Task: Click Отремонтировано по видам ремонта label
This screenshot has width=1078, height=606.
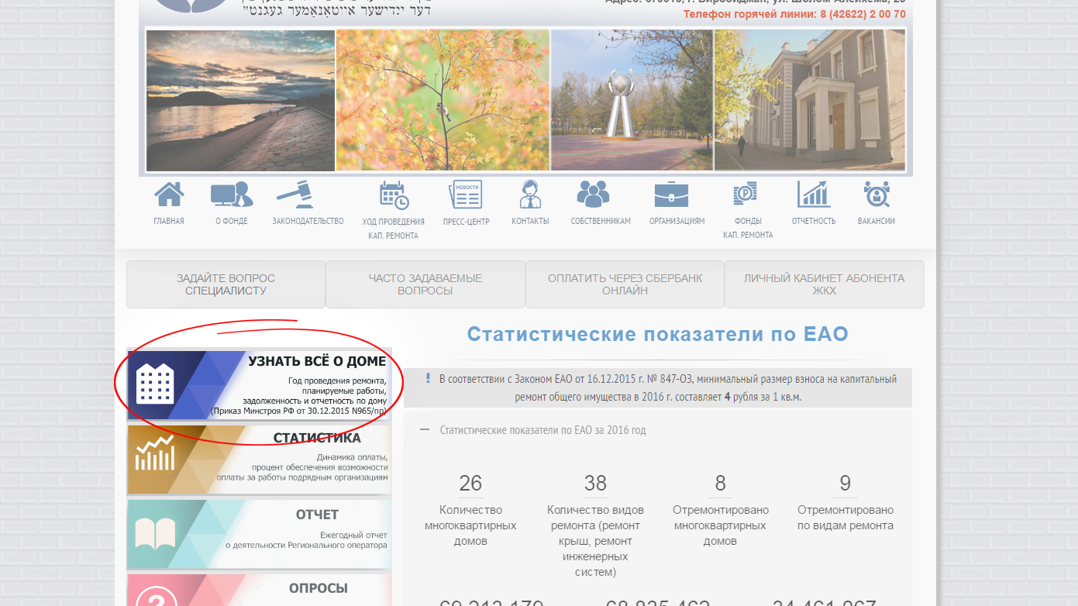Action: (846, 518)
